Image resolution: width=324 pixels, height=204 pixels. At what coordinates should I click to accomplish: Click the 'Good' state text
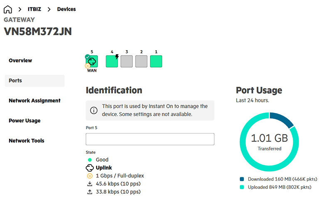[102, 160]
